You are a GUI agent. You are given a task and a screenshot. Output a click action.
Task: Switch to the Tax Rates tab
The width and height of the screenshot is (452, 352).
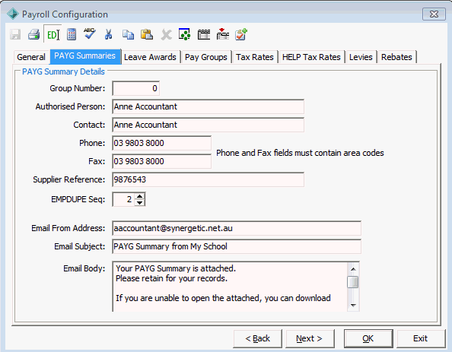(x=255, y=57)
